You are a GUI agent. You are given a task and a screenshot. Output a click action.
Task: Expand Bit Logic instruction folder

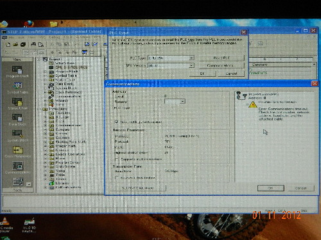(45, 117)
